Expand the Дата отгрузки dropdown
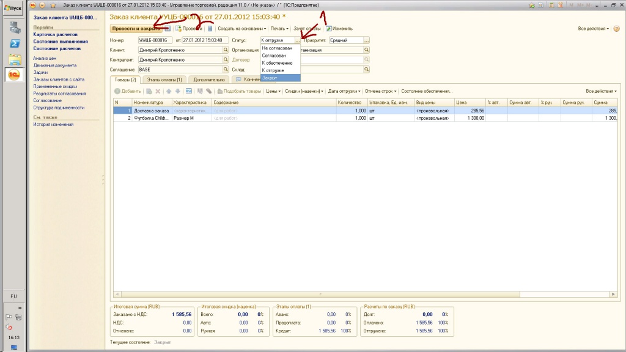The height and width of the screenshot is (352, 626). coord(344,92)
